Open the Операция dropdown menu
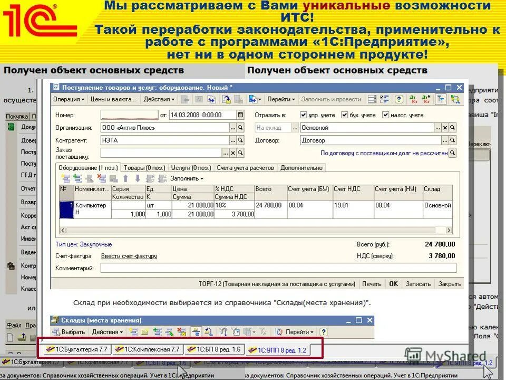The height and width of the screenshot is (380, 506). pyautogui.click(x=69, y=100)
